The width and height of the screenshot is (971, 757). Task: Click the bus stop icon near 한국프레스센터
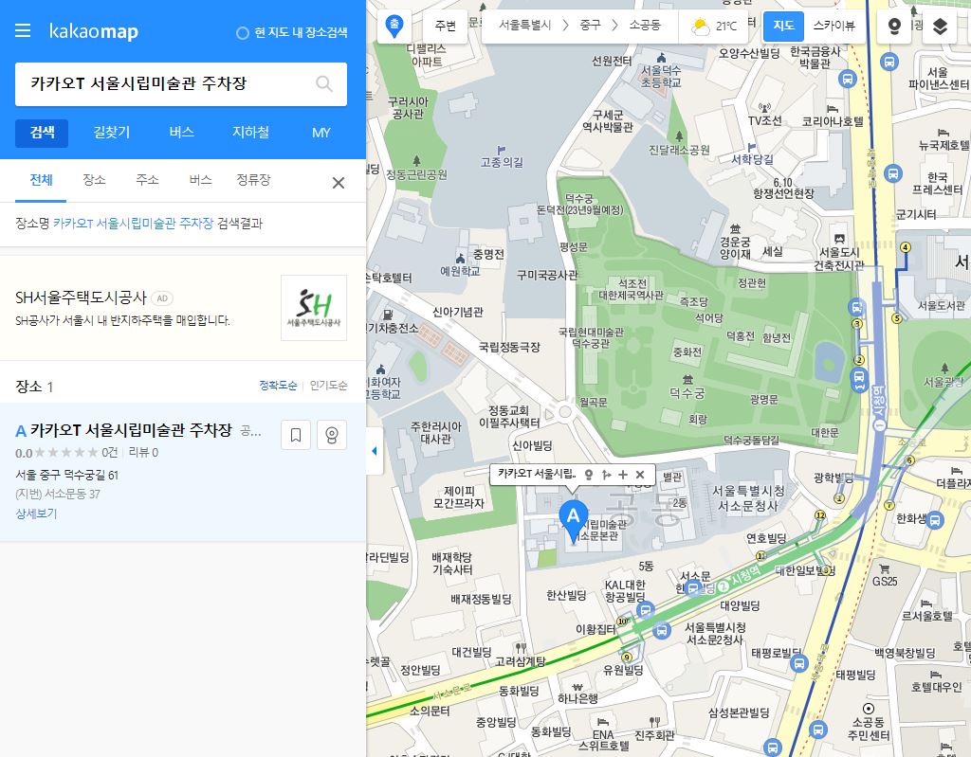891,174
